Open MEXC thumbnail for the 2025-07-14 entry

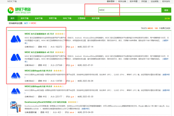point(16,39)
